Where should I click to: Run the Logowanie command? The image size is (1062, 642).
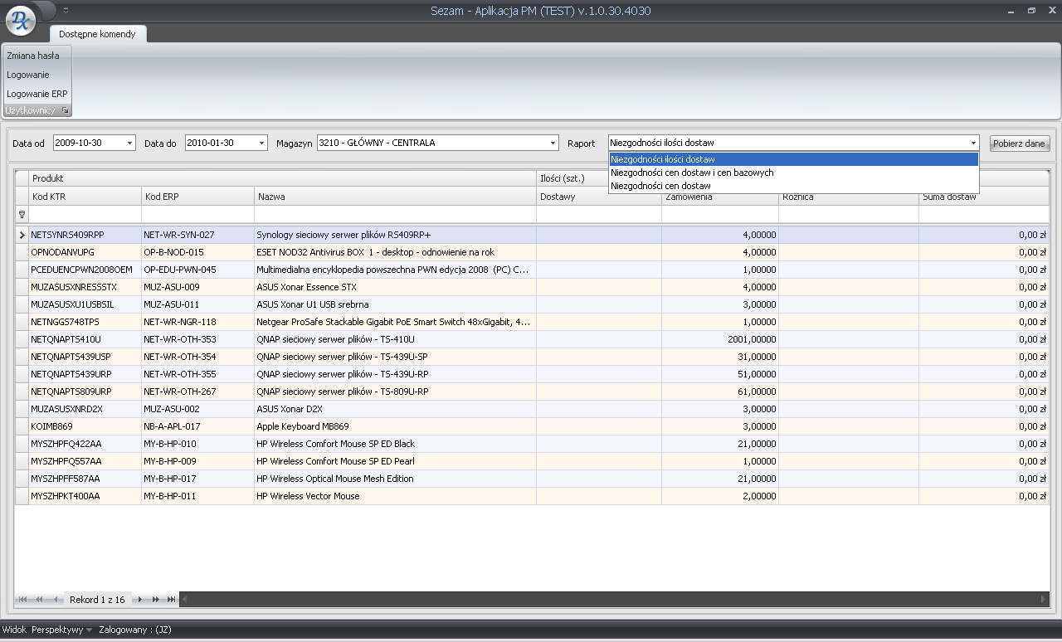[28, 75]
